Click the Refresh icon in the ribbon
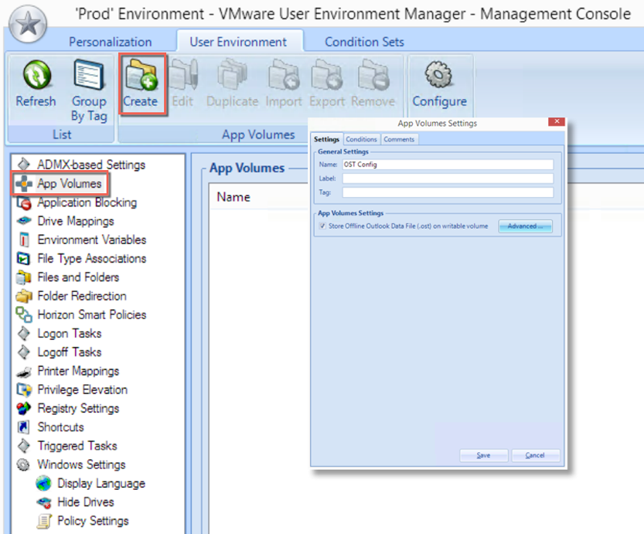This screenshot has width=644, height=534. 37,75
